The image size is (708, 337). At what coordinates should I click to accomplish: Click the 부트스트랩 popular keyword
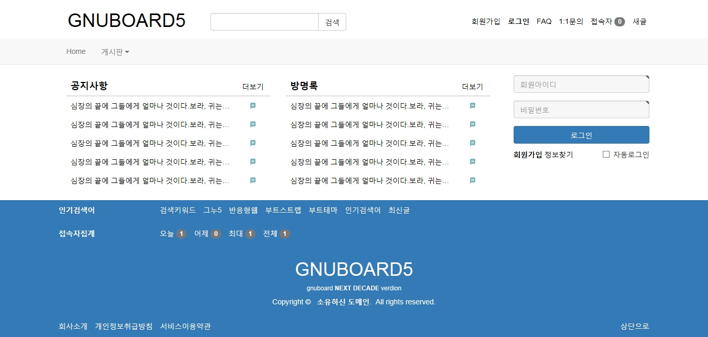pos(283,210)
